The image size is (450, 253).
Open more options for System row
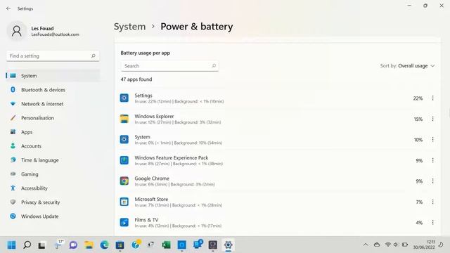tap(433, 139)
